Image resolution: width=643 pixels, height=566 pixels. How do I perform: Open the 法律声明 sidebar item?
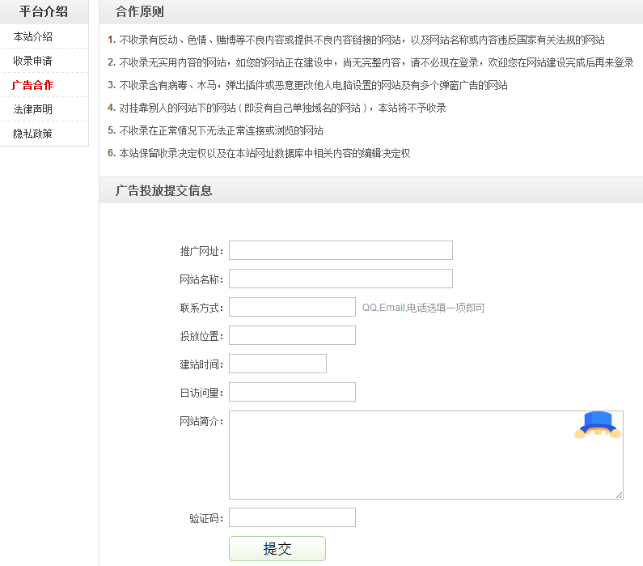coord(33,109)
